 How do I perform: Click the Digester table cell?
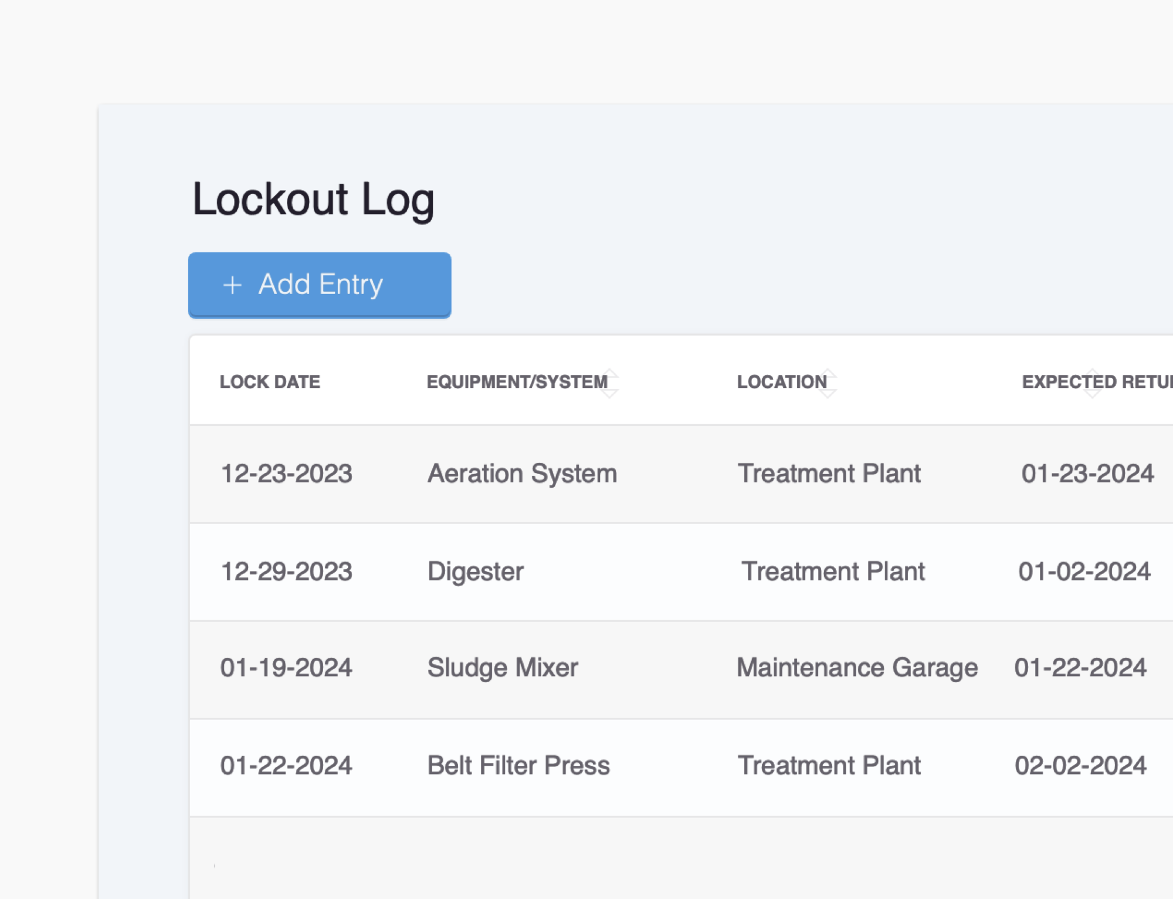476,571
